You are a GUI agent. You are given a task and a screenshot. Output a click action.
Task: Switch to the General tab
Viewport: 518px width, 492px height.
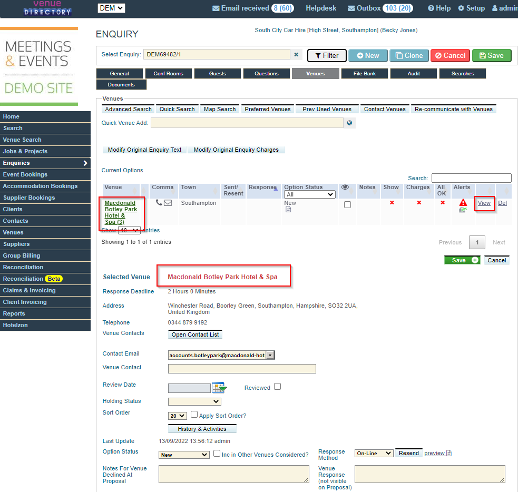click(119, 74)
